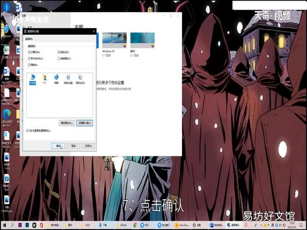
Task: Click the 还原默认值(S) button
Action: [x=85, y=123]
